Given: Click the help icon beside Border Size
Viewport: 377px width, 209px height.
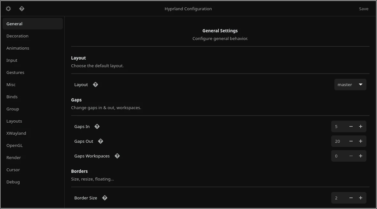Looking at the screenshot, I should [104, 198].
